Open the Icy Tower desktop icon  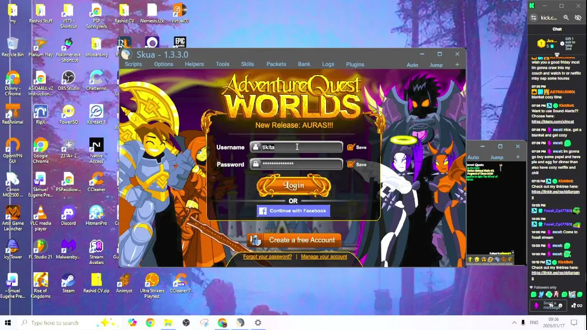[12, 249]
